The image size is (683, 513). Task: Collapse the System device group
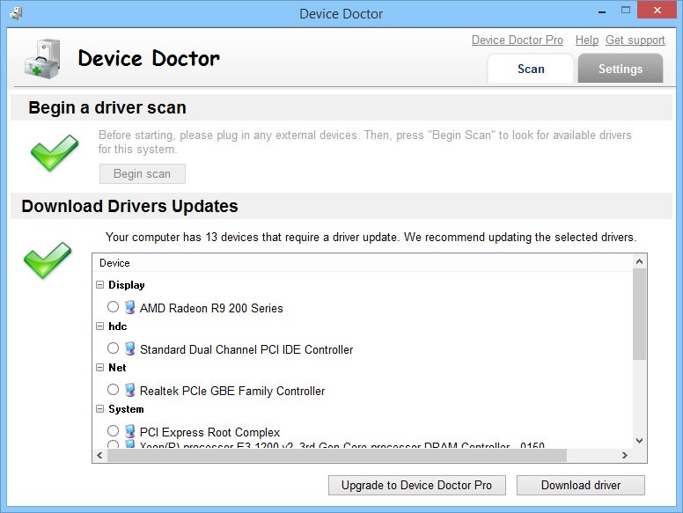(x=99, y=408)
